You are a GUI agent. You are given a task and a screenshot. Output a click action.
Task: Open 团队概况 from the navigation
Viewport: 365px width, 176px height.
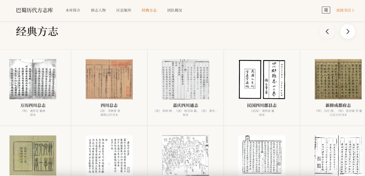(175, 10)
